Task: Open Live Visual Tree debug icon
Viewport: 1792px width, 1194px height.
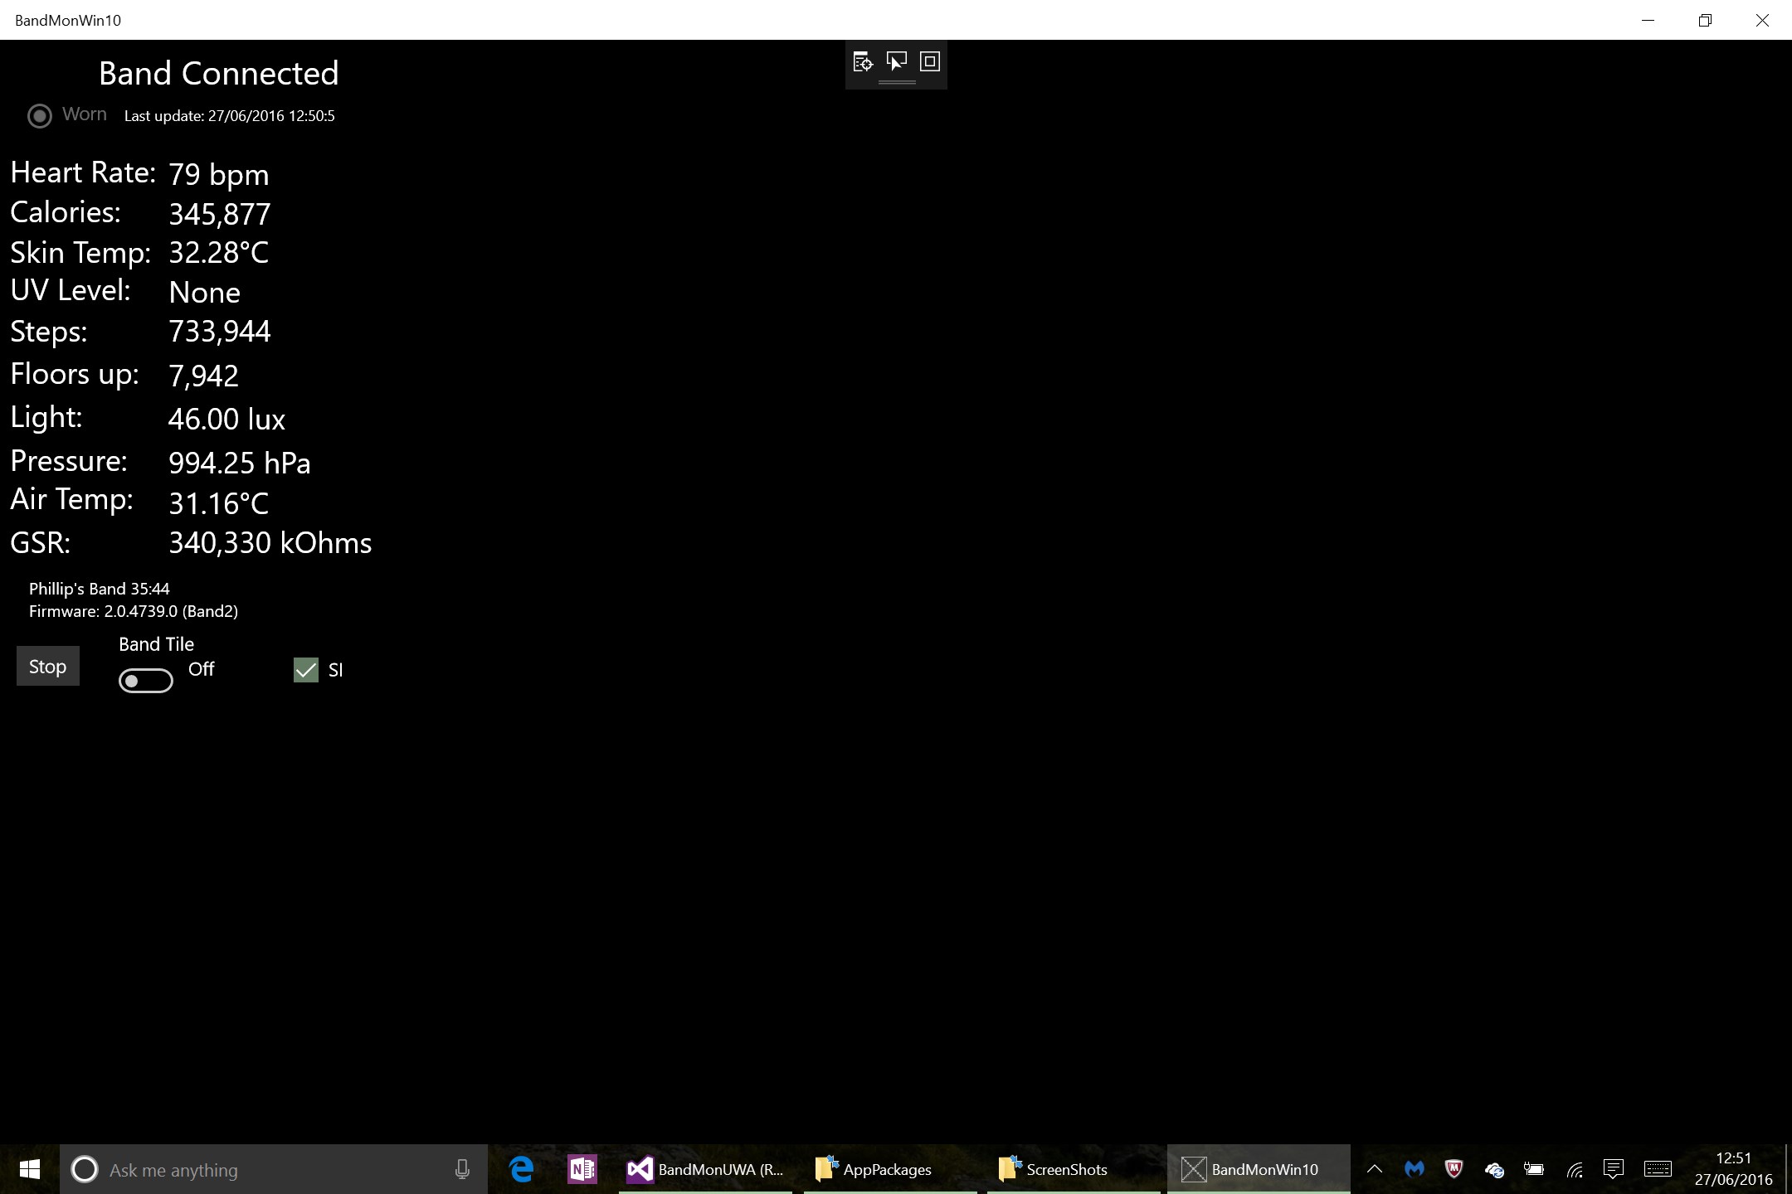Action: (x=863, y=62)
